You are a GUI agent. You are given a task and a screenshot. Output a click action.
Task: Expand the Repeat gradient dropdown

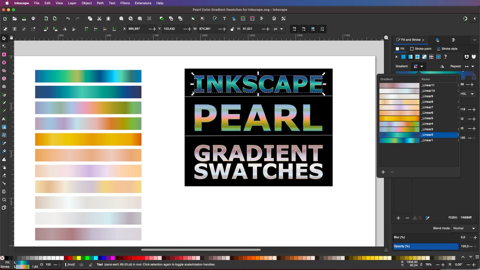[472, 66]
